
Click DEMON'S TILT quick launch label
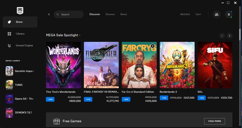point(24,112)
